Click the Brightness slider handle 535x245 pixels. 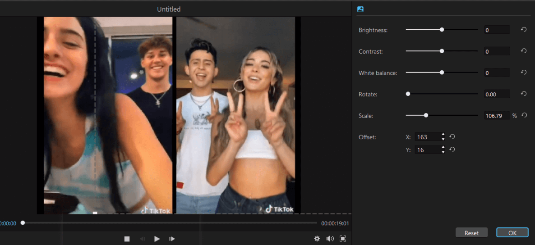(x=442, y=30)
